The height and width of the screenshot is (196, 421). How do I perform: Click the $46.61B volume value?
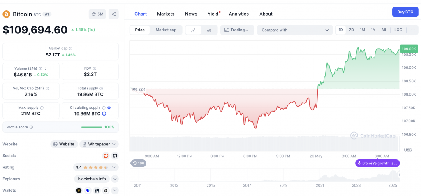tap(23, 75)
